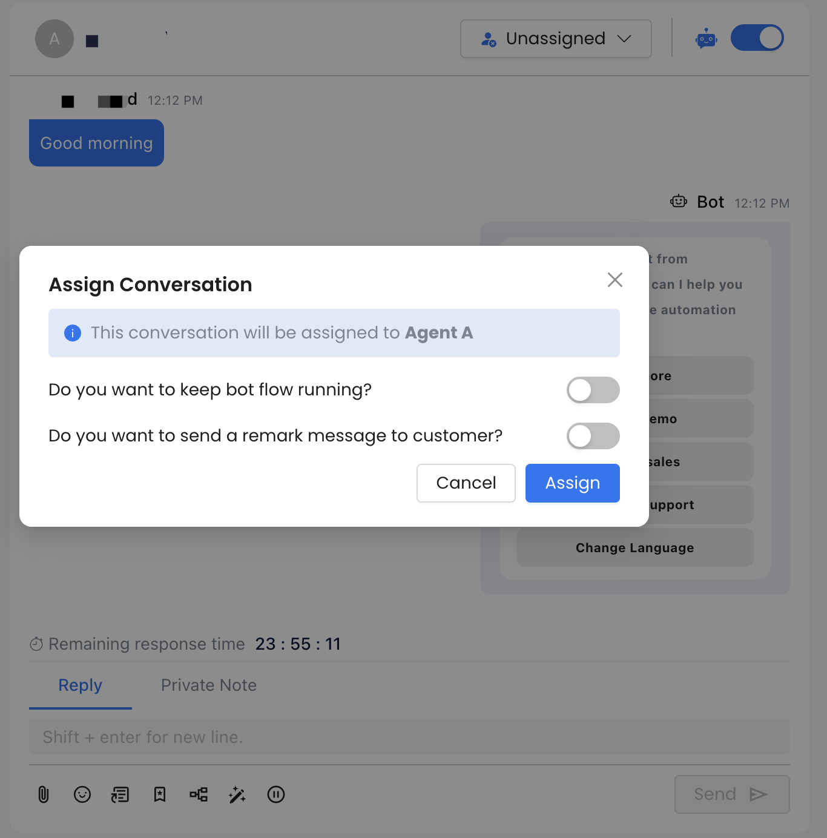
Task: Turn off the bot toggle in header
Action: (x=757, y=38)
